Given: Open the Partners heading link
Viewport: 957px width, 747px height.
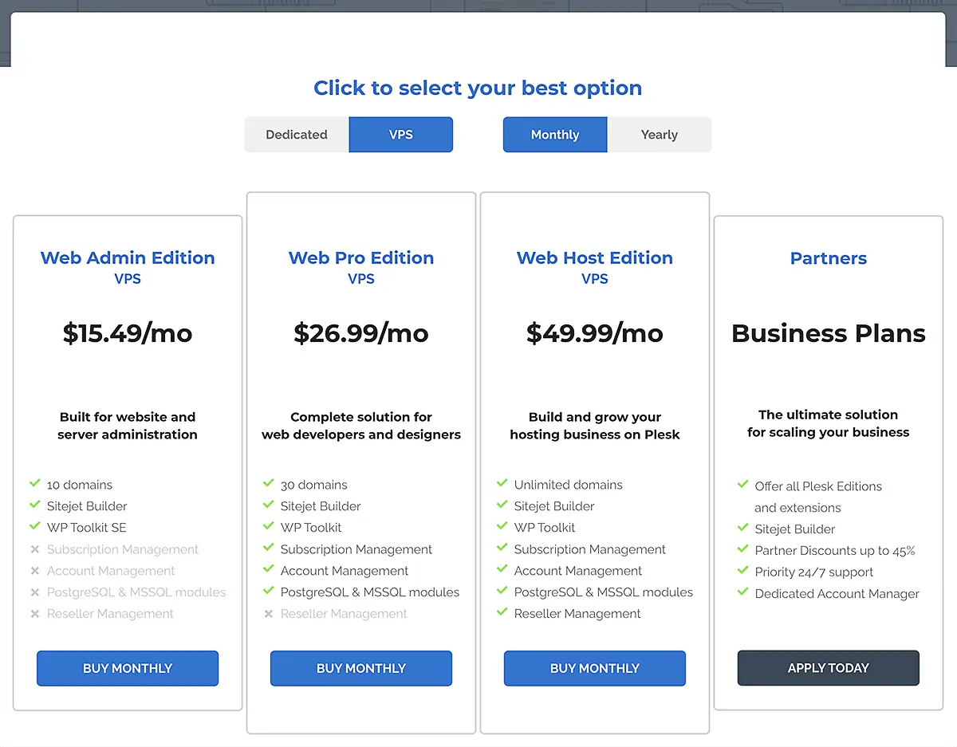Looking at the screenshot, I should coord(828,258).
